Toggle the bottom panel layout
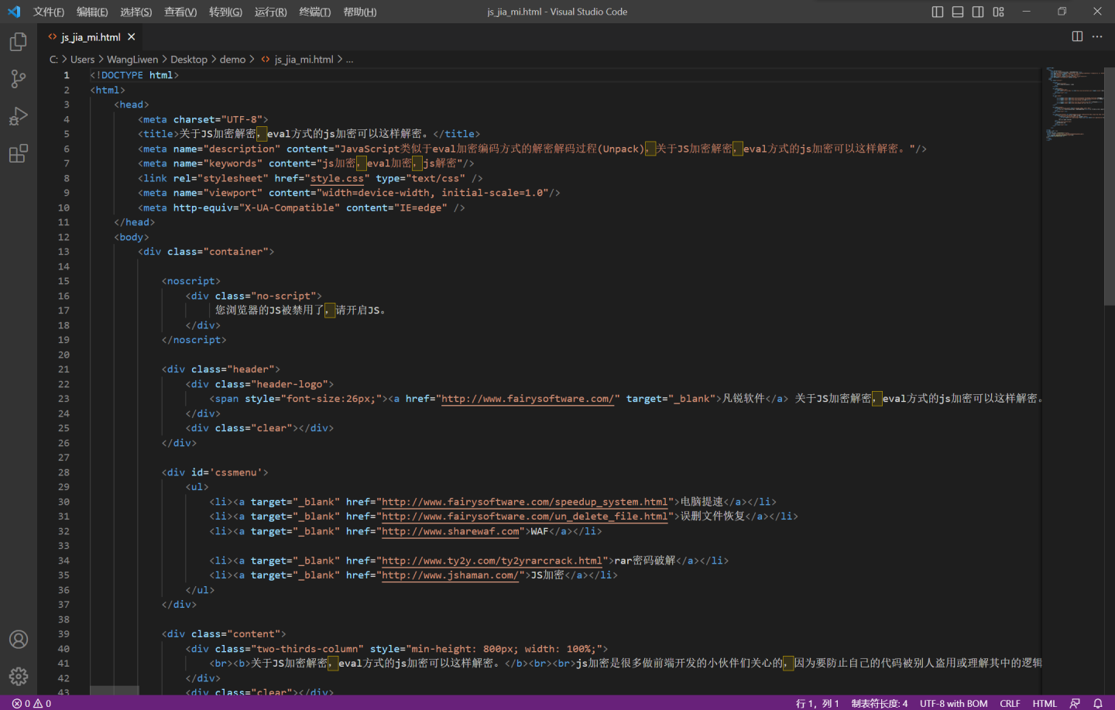The width and height of the screenshot is (1115, 710). 958,12
